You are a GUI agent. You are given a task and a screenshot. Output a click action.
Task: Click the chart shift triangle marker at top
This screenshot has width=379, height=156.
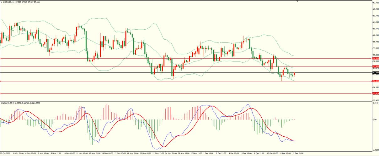coord(297,1)
